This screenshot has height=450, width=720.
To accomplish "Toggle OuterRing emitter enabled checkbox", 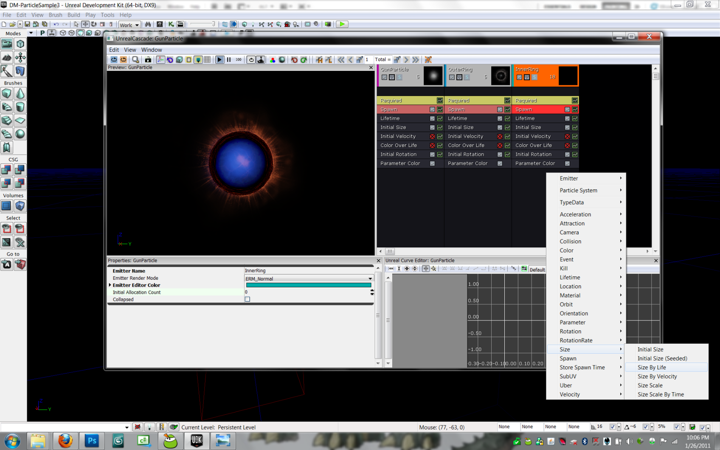I will pyautogui.click(x=452, y=77).
